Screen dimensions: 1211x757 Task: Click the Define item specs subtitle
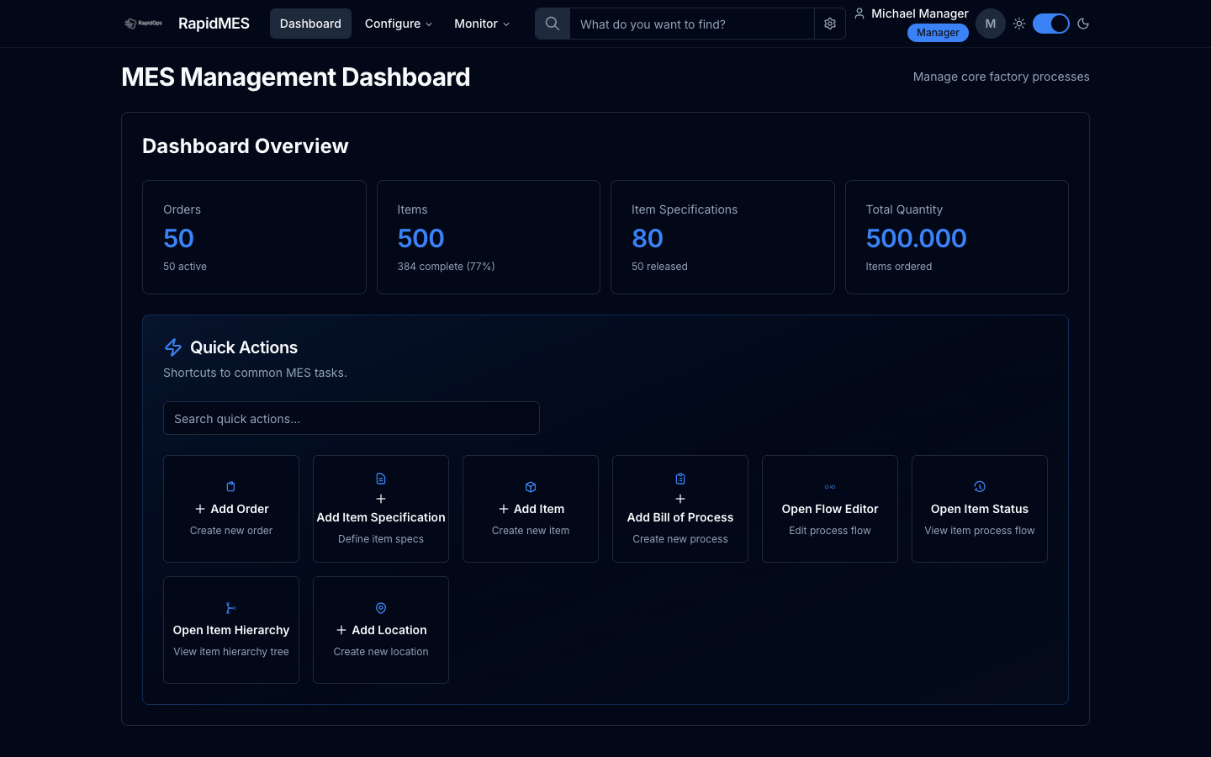tap(381, 539)
